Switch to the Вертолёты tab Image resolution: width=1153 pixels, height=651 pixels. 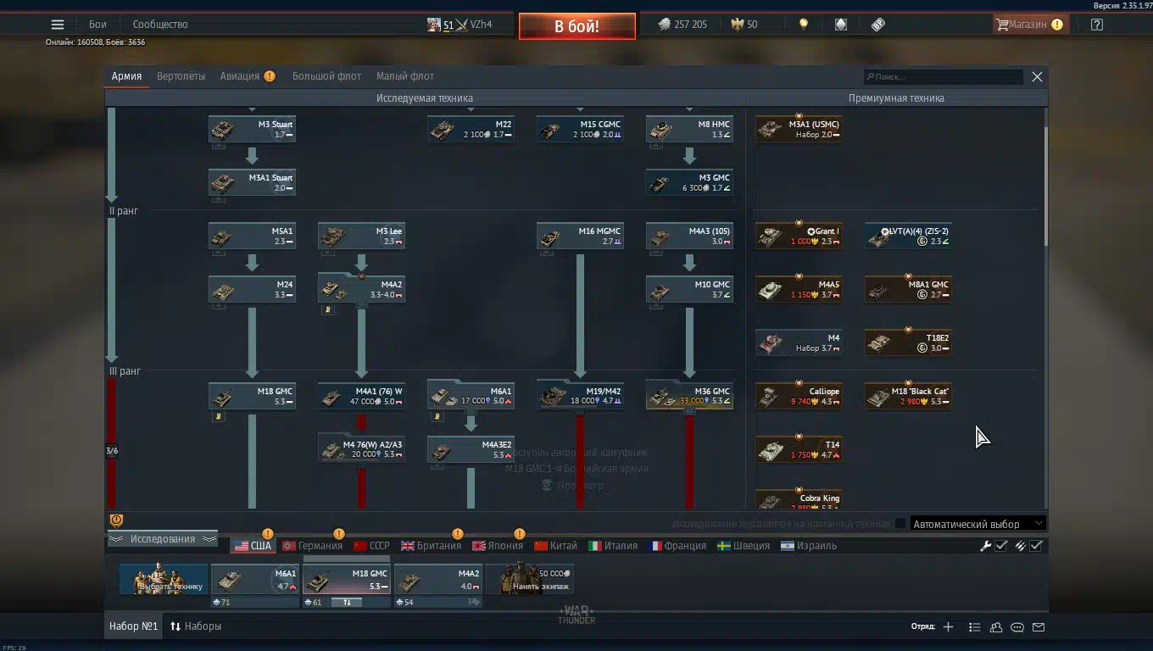pyautogui.click(x=181, y=76)
